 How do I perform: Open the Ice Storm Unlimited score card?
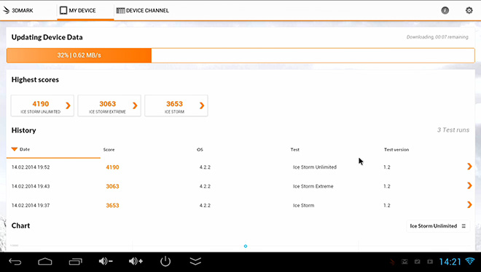point(42,105)
